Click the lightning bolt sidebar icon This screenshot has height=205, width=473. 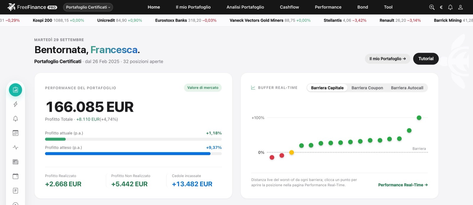[x=15, y=104]
